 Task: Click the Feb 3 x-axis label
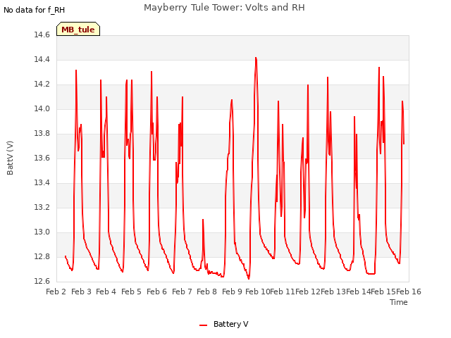click(x=82, y=292)
